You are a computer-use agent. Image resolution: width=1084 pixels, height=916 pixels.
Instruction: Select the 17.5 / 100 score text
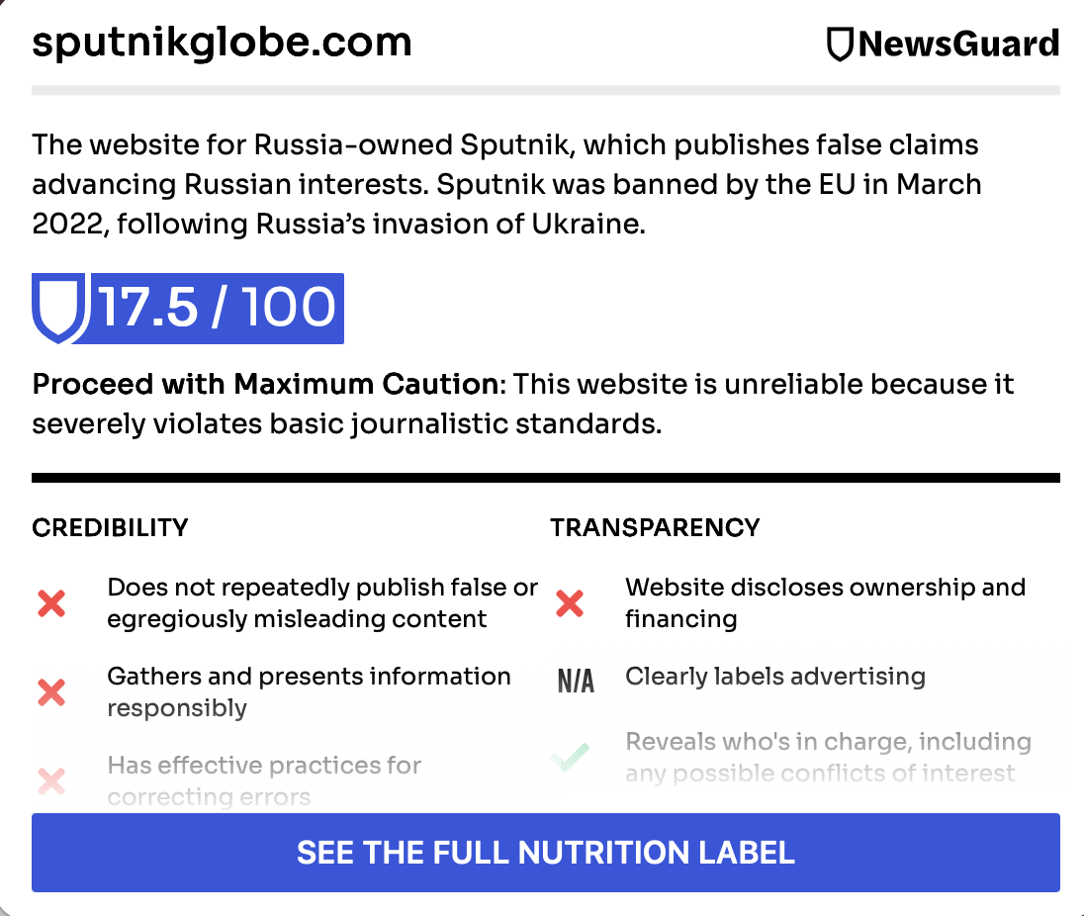click(217, 309)
